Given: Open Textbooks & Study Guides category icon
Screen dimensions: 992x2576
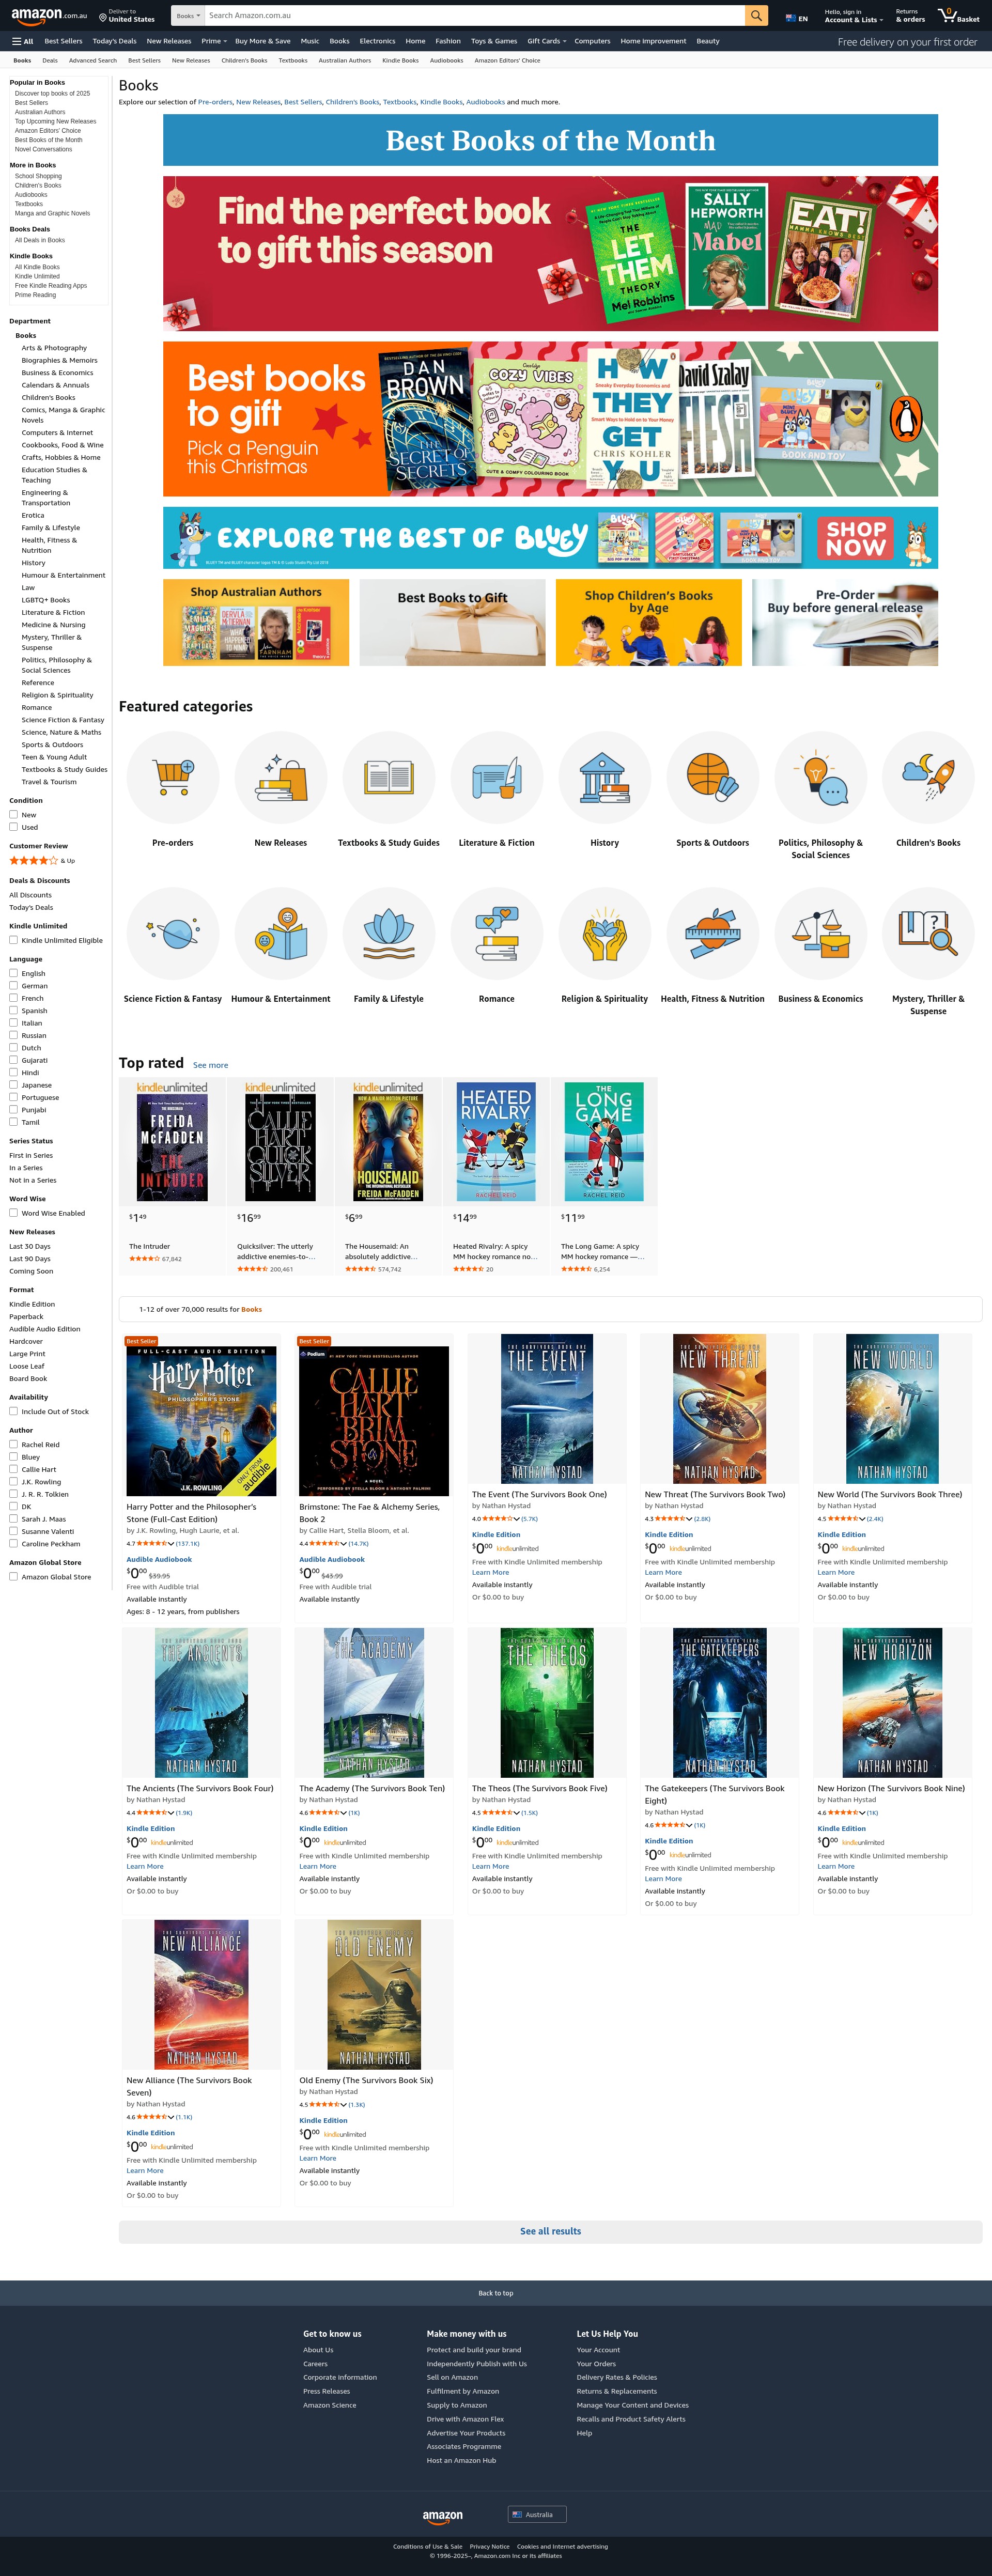Looking at the screenshot, I should 389,777.
